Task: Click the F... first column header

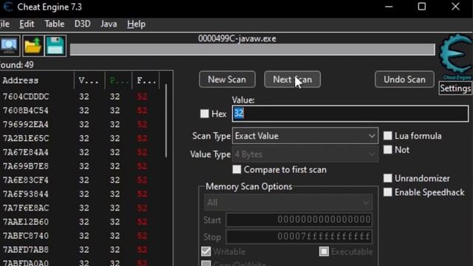Action: click(x=146, y=81)
